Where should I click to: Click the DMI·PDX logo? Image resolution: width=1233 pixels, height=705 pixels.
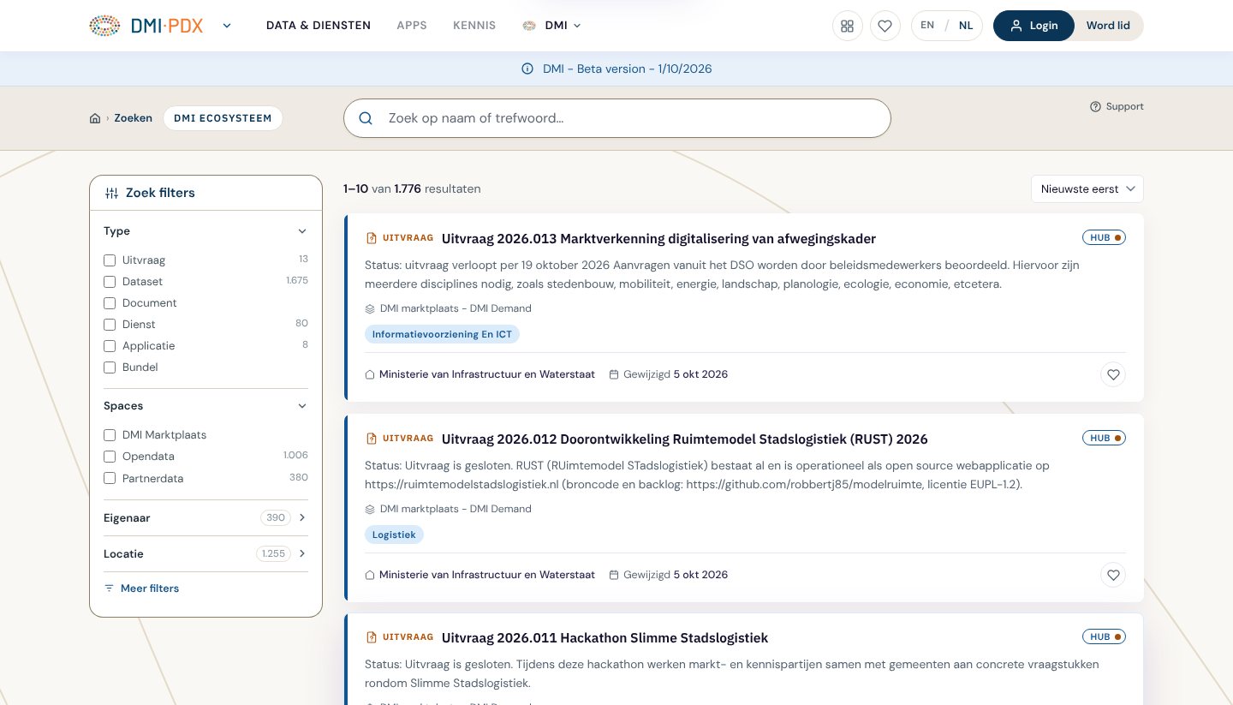point(146,26)
